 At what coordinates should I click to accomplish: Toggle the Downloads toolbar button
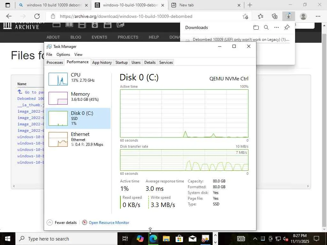point(289,16)
